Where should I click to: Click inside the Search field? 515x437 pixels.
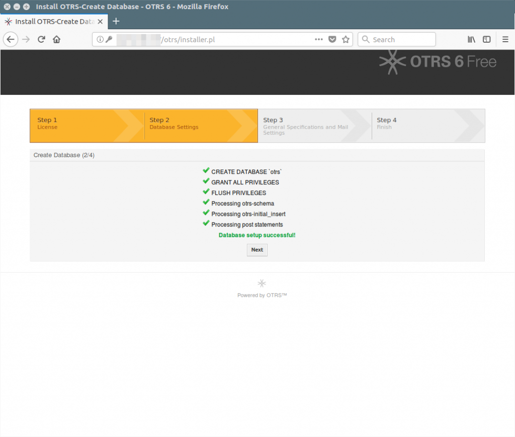[x=397, y=39]
